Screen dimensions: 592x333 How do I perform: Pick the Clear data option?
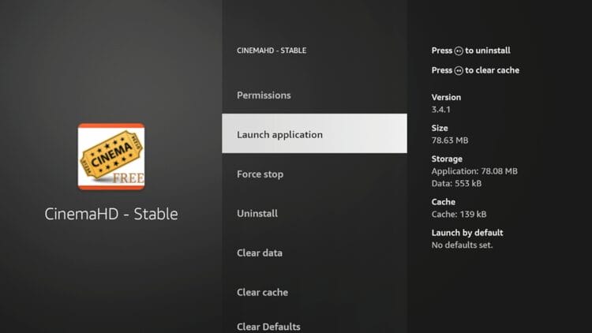click(x=260, y=253)
